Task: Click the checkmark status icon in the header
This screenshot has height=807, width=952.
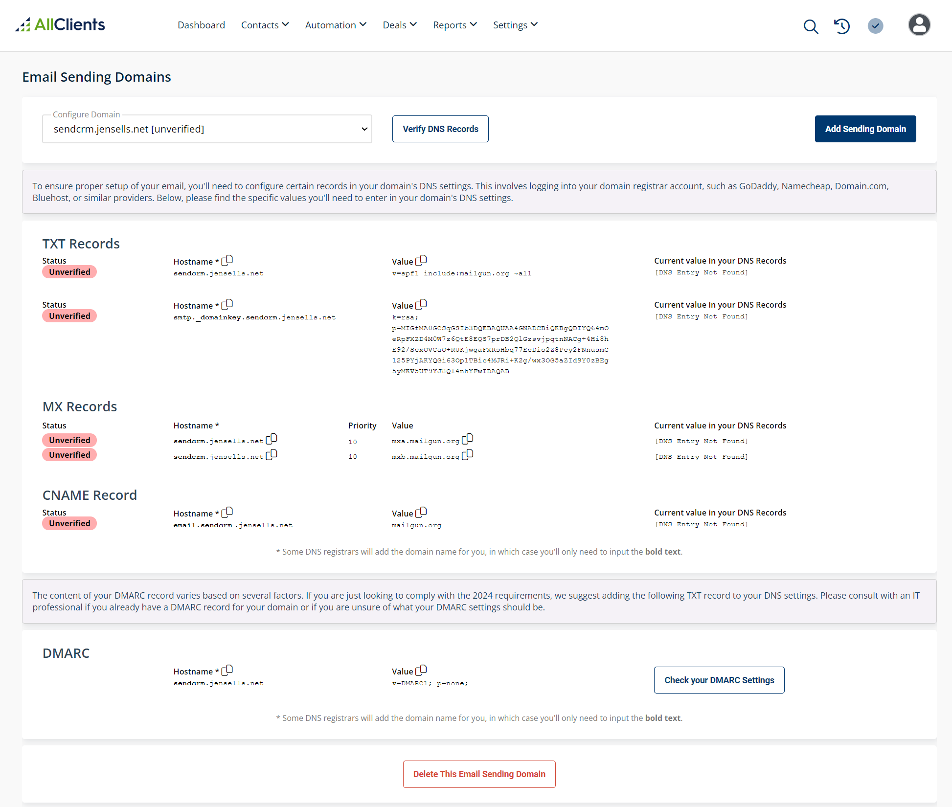Action: (876, 26)
